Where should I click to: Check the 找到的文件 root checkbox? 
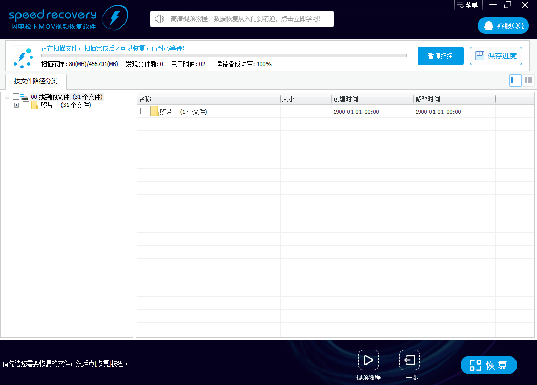click(16, 97)
